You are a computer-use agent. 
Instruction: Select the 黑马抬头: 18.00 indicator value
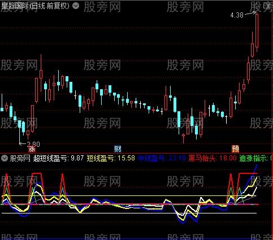point(213,158)
